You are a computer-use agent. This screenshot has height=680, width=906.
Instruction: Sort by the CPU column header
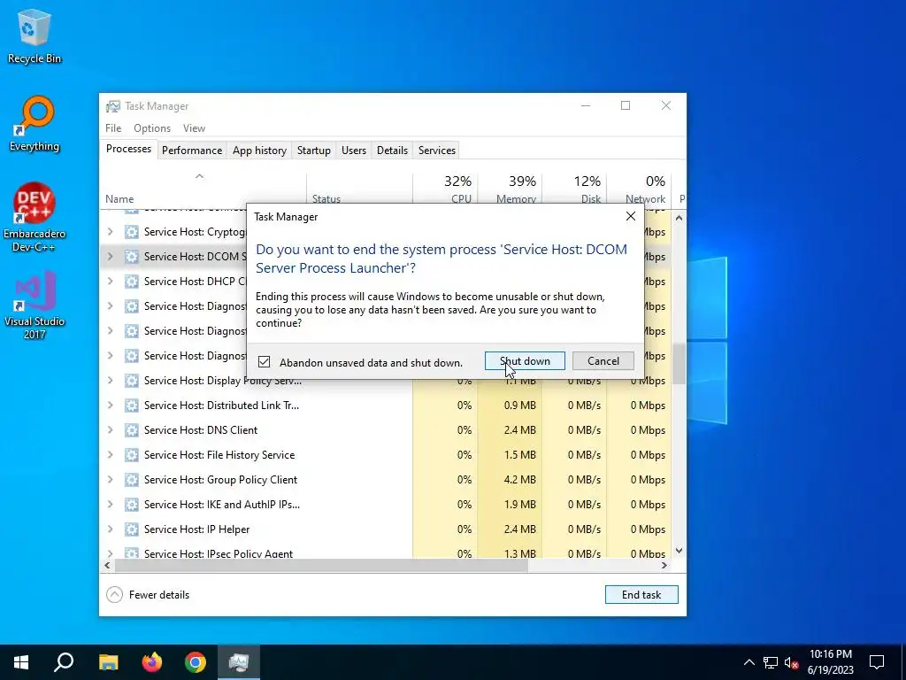446,189
